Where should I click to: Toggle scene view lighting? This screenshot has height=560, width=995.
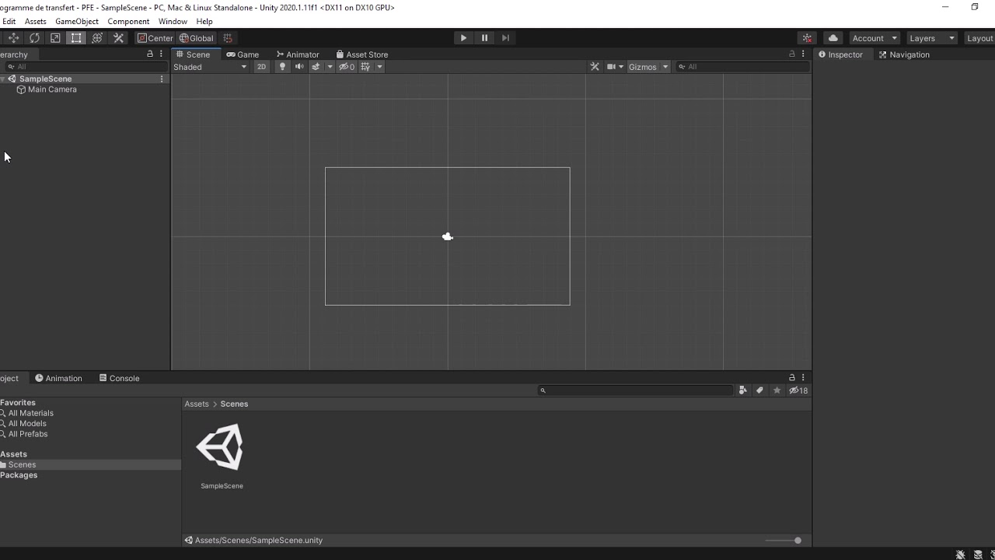pos(281,67)
